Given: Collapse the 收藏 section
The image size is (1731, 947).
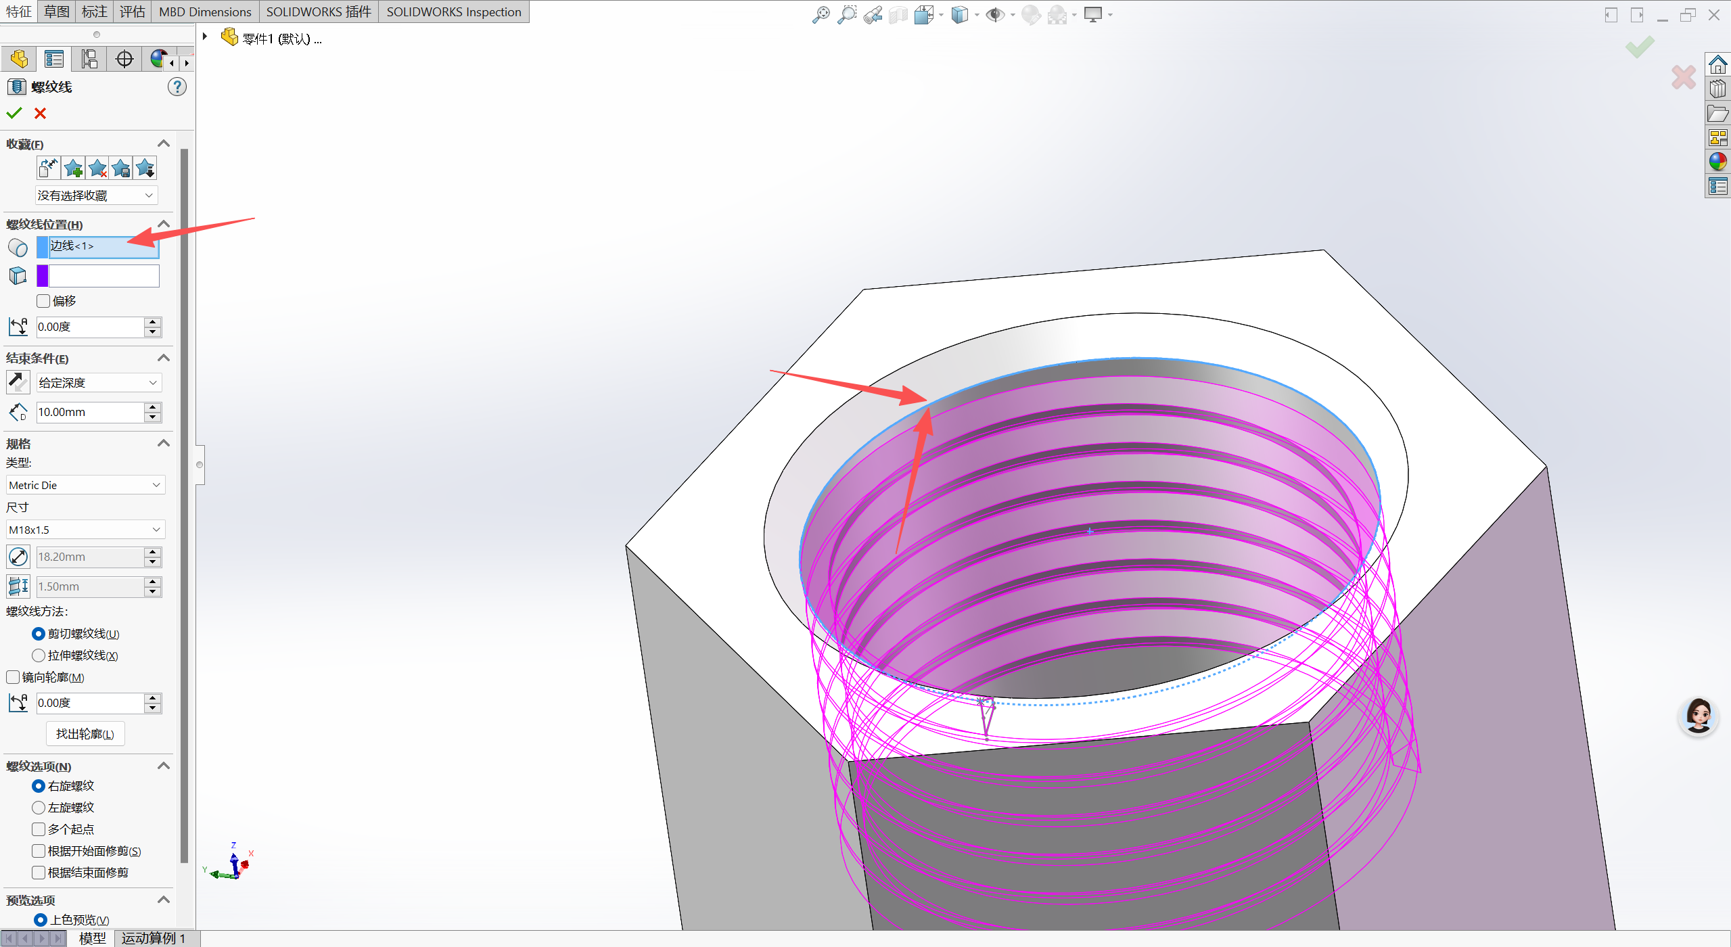Looking at the screenshot, I should pyautogui.click(x=164, y=143).
